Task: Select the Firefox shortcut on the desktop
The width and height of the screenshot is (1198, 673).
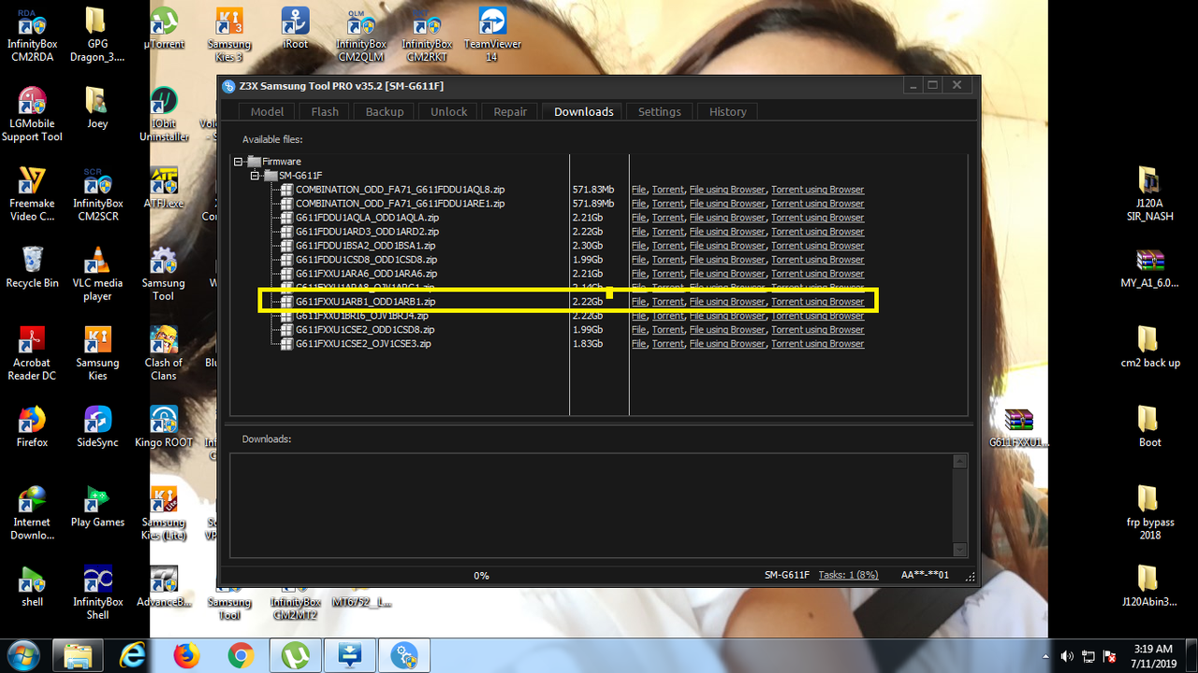Action: tap(32, 426)
